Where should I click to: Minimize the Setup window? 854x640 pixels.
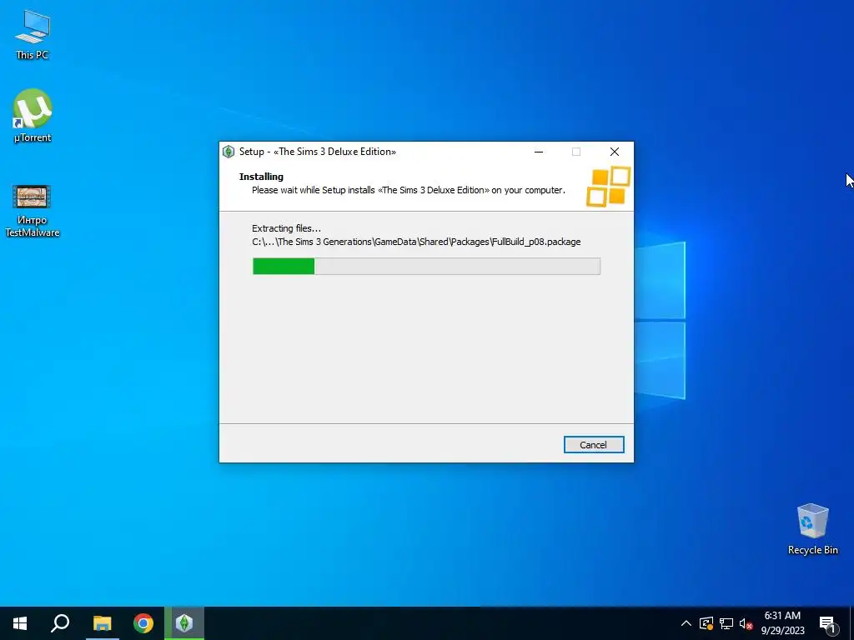point(539,152)
